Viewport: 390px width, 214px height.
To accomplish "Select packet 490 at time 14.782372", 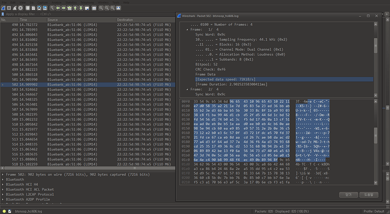I will (88, 25).
